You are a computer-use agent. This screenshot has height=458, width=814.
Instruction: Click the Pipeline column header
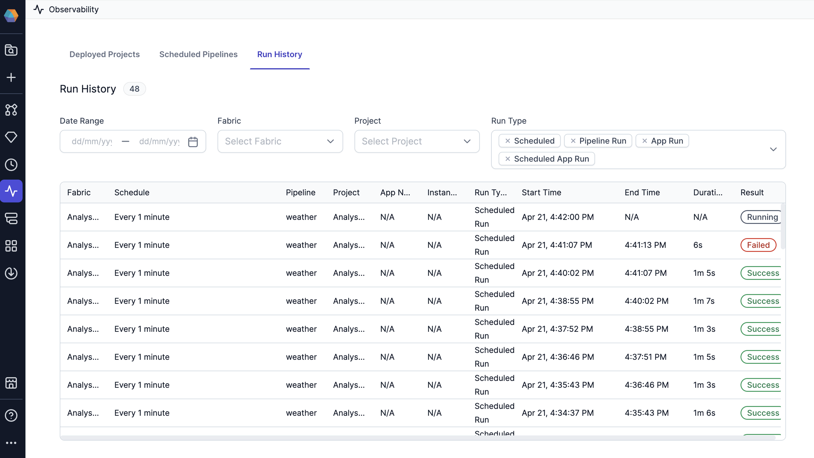click(300, 192)
